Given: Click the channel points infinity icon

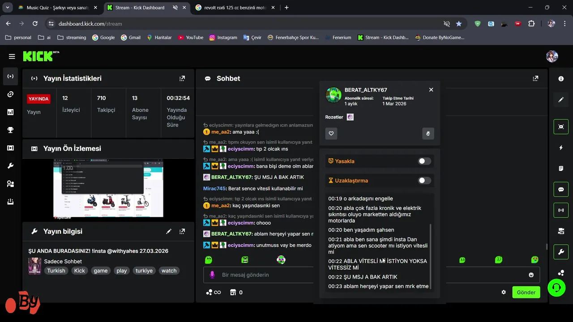Looking at the screenshot, I should coord(214,292).
